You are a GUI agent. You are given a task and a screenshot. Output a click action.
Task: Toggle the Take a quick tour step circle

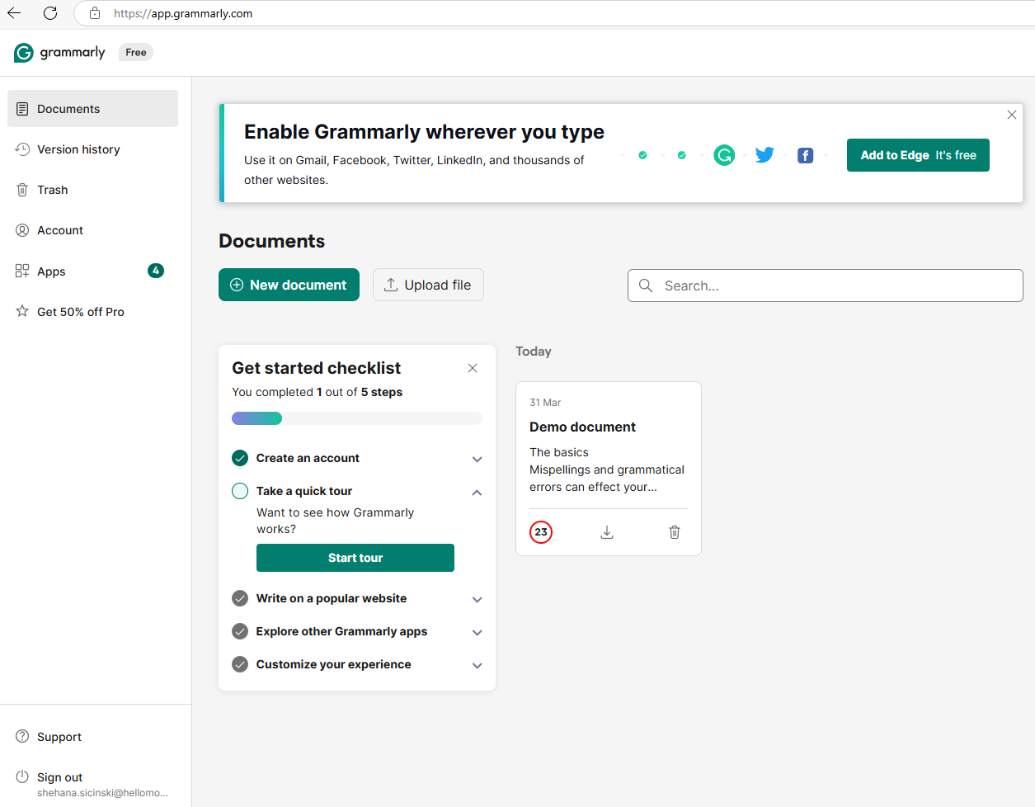coord(240,491)
